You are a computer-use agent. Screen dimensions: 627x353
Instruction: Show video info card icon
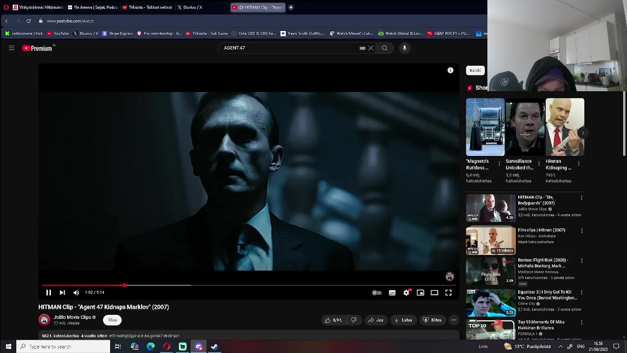point(451,70)
